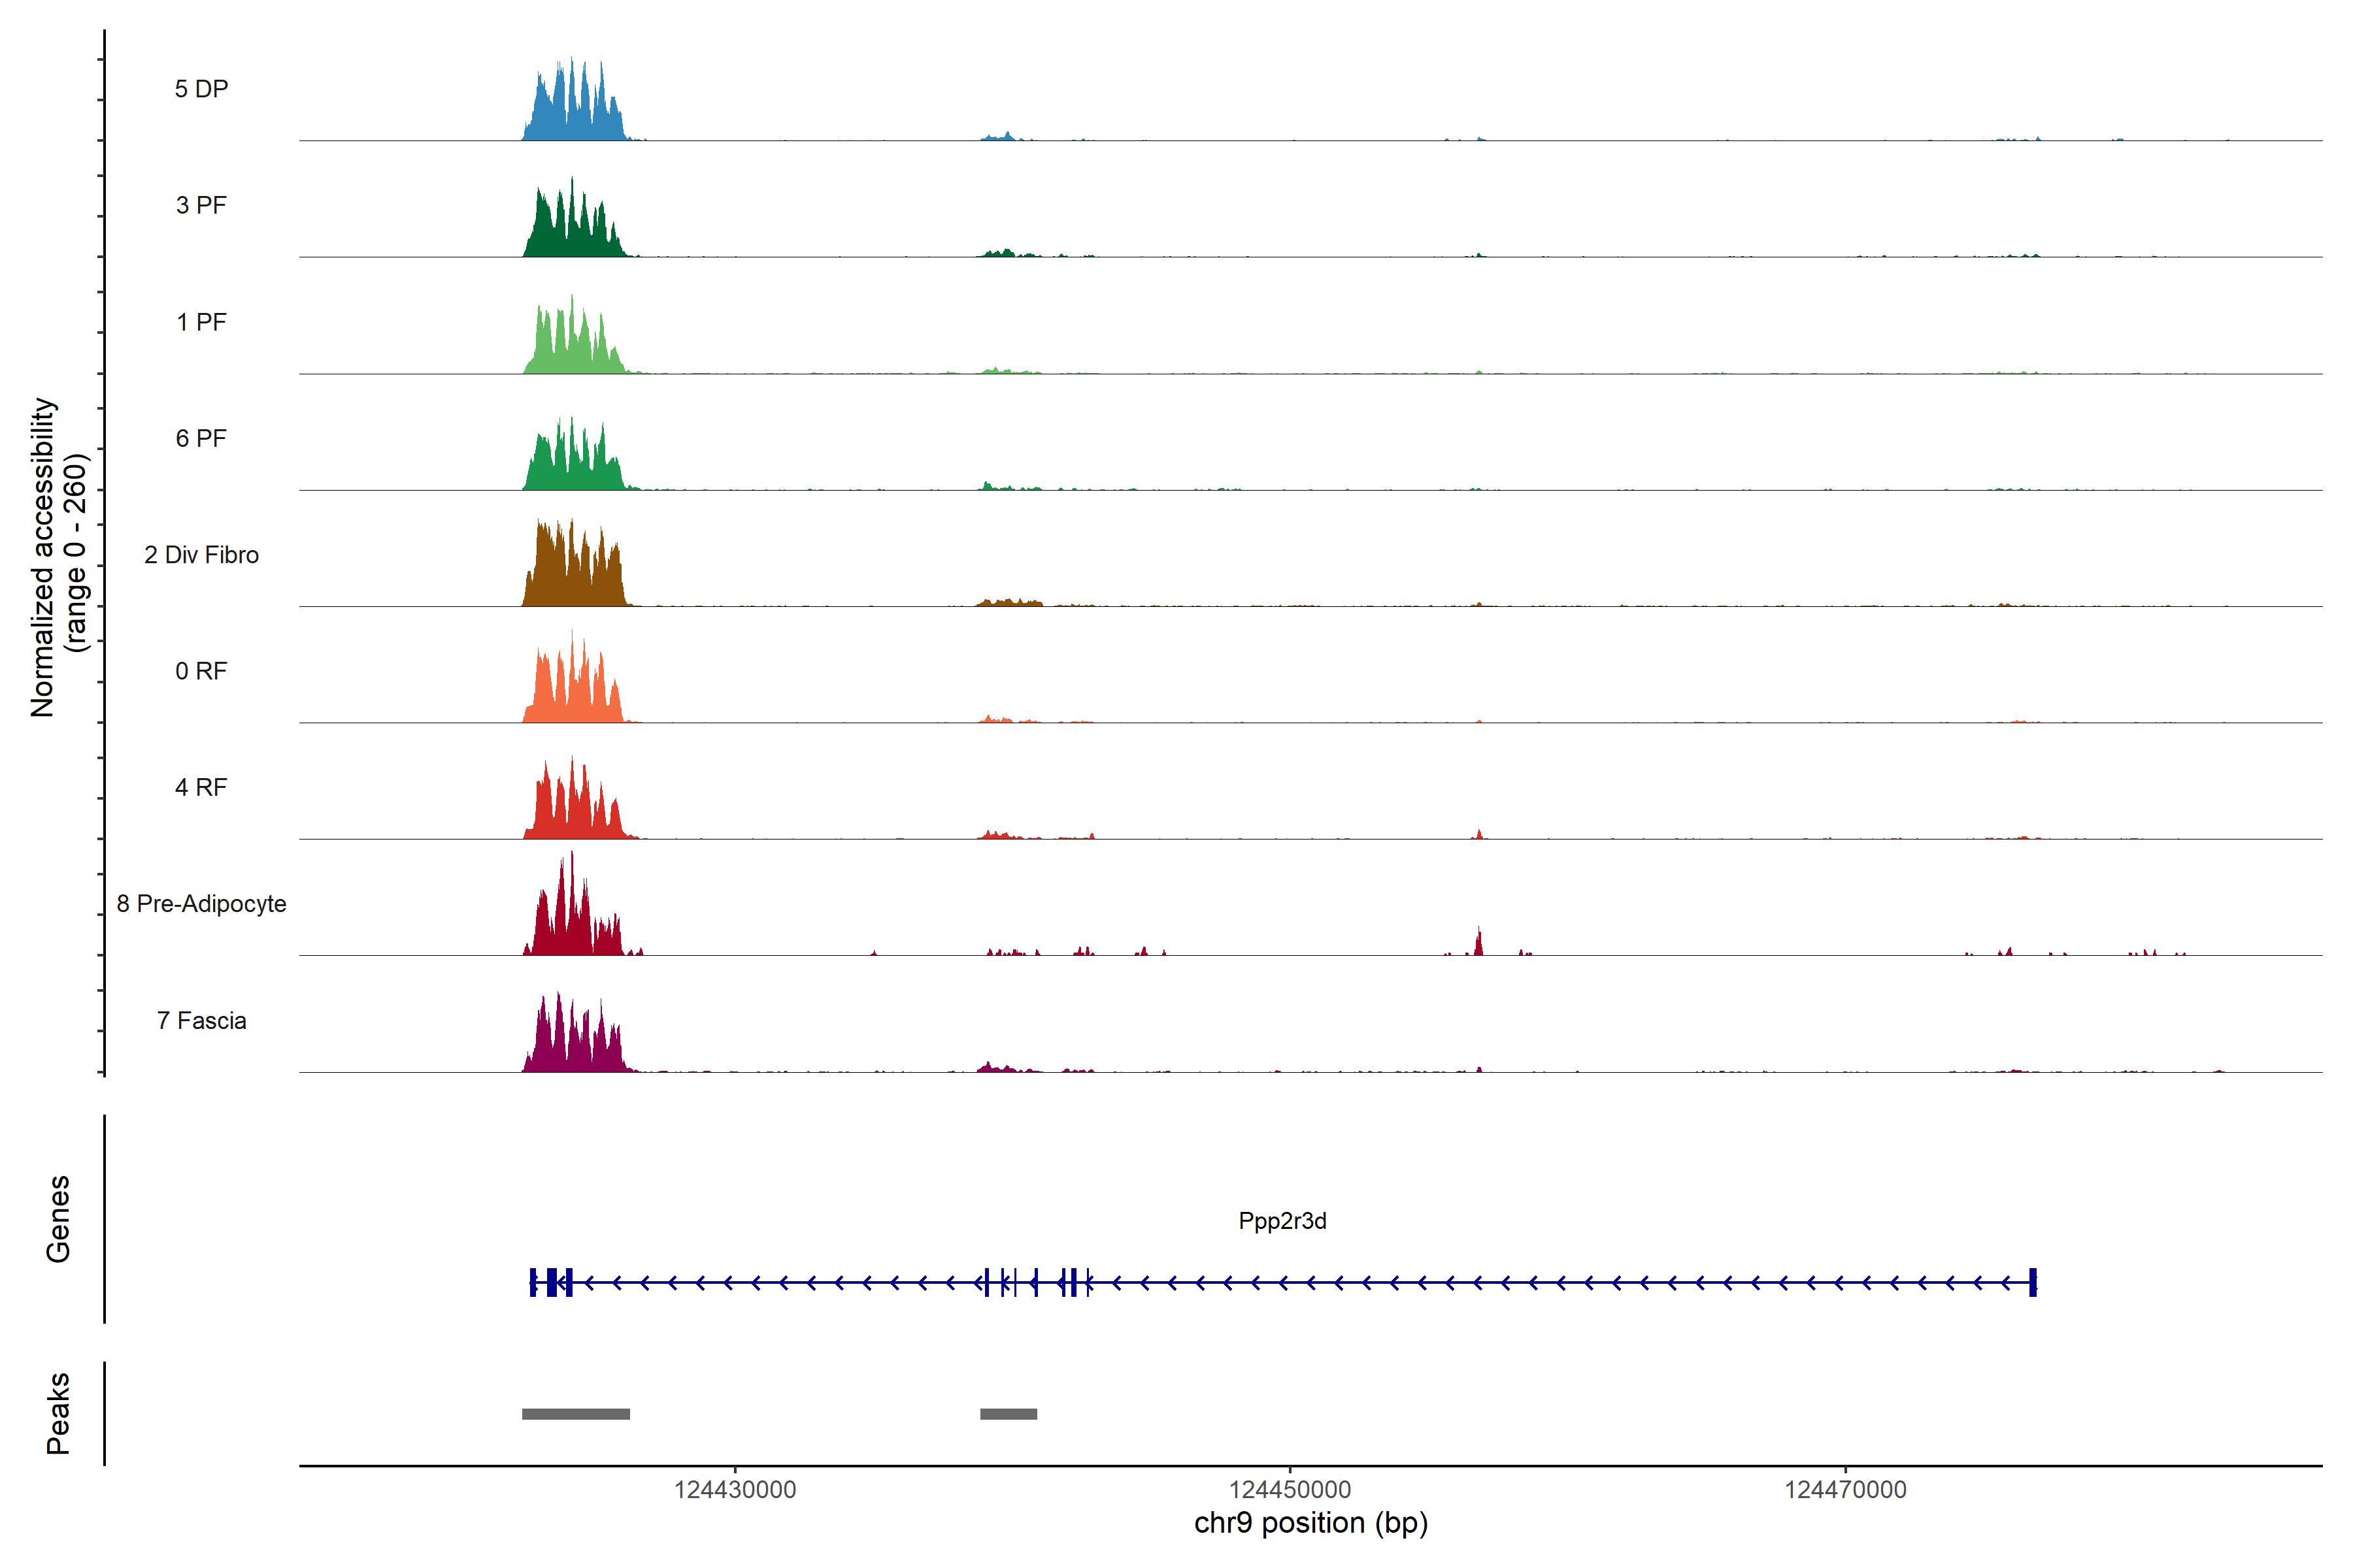Image resolution: width=2353 pixels, height=1568 pixels.
Task: Click the Ppp2r3d gene name label
Action: pyautogui.click(x=1282, y=1221)
